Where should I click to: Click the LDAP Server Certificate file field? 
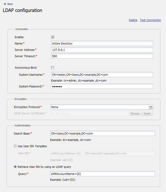(x=89, y=113)
